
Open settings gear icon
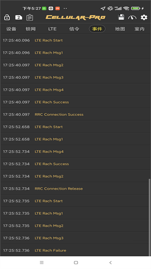[144, 17]
